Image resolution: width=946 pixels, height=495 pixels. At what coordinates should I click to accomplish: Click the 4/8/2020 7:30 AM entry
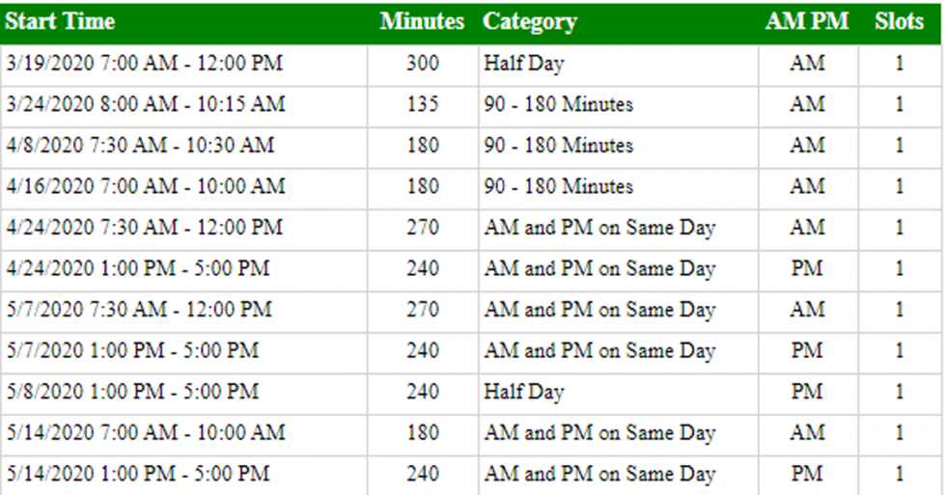point(140,146)
